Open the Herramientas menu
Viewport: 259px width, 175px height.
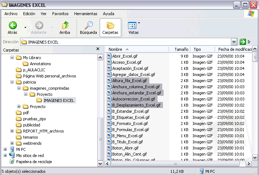tap(86, 14)
